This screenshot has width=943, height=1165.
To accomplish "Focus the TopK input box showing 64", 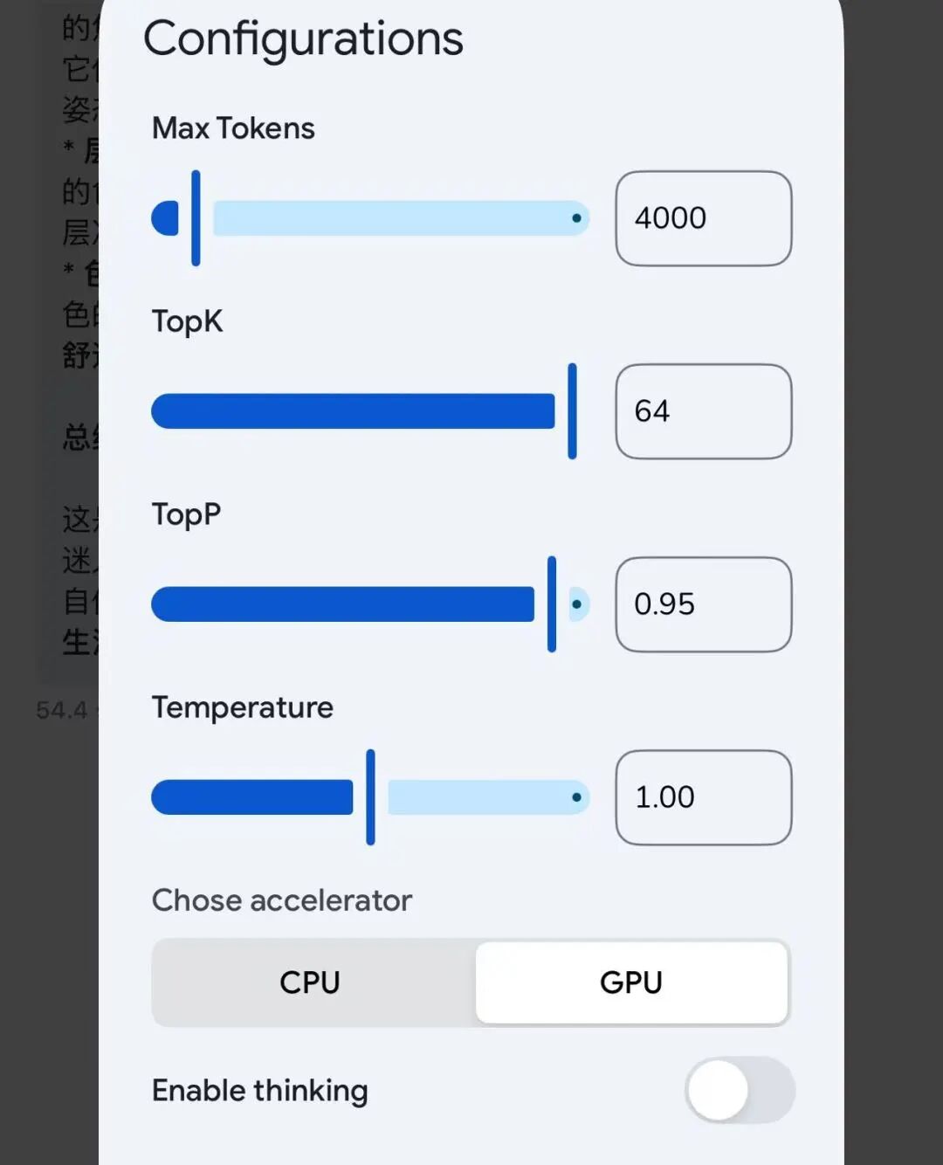I will click(703, 411).
